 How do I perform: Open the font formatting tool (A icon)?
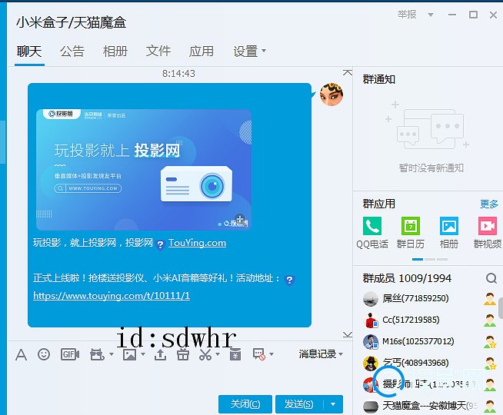(x=22, y=354)
